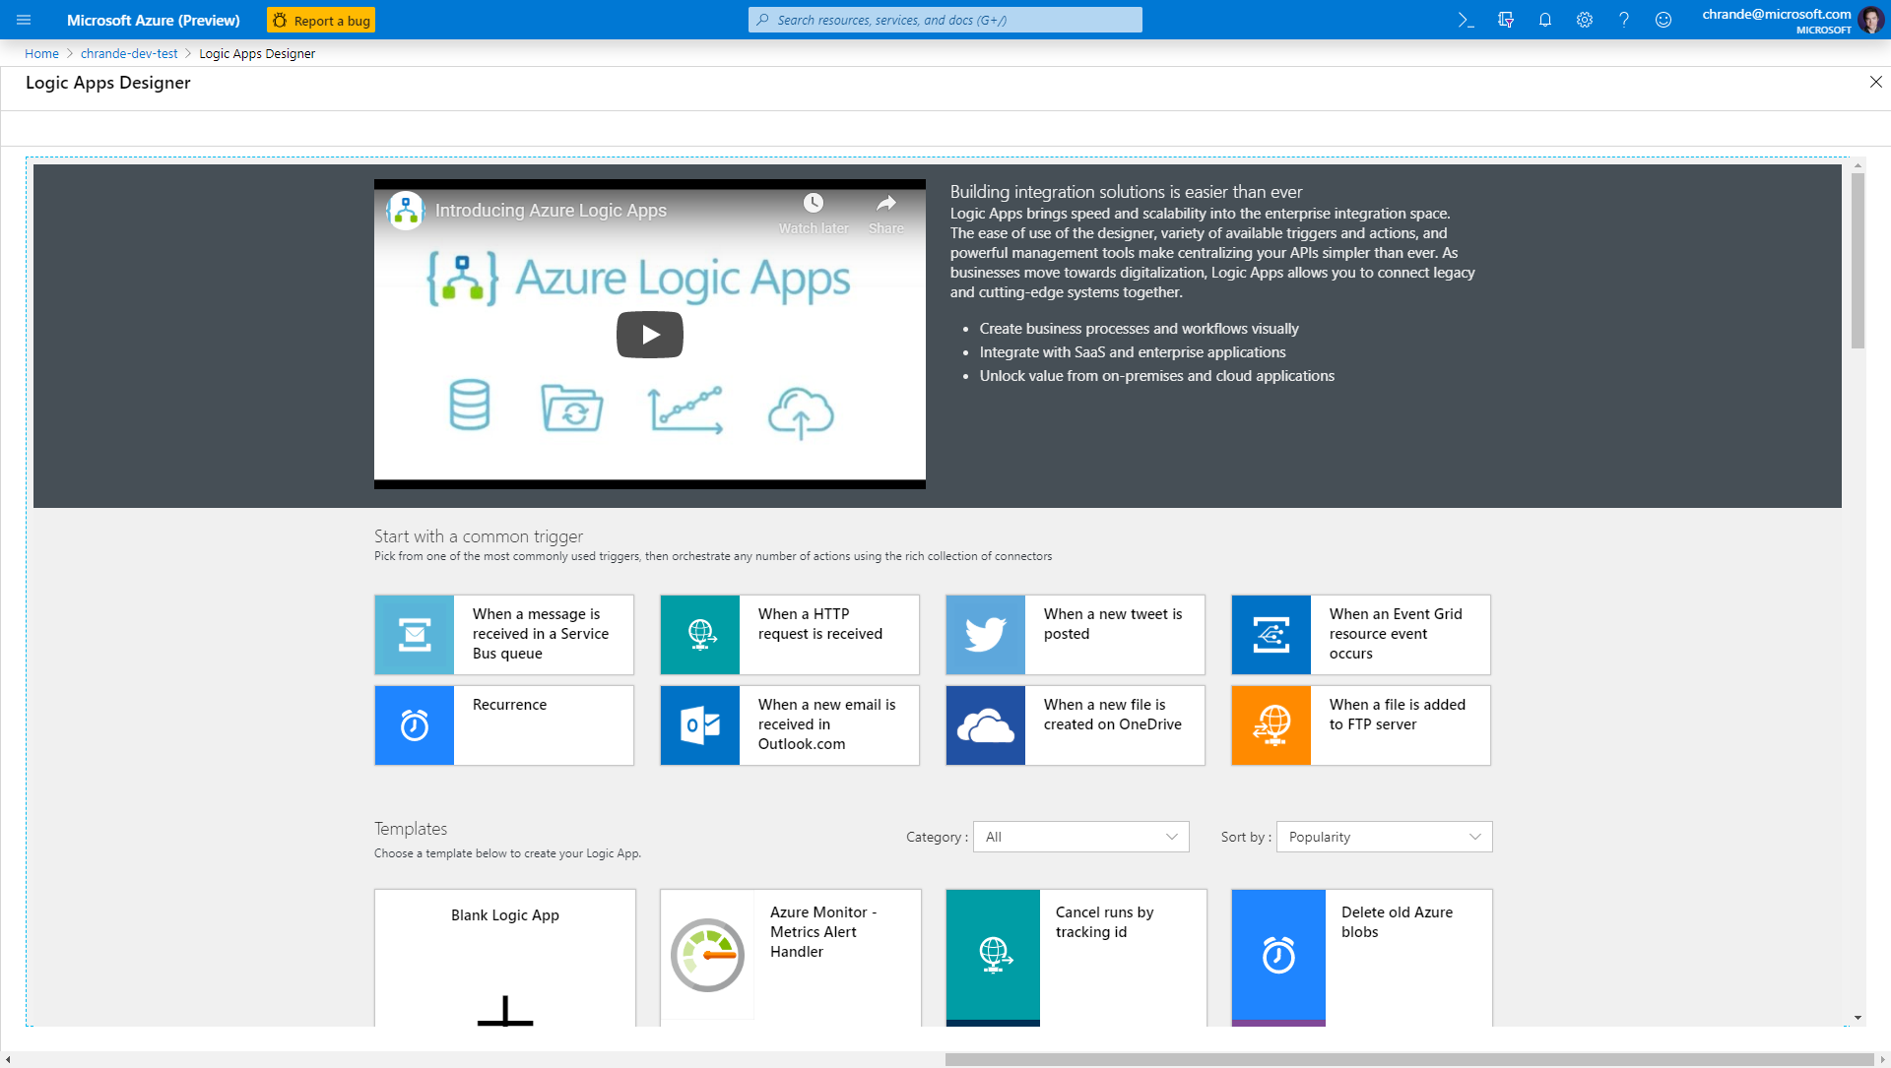The image size is (1891, 1068).
Task: Open the Directory and subscription filter
Action: click(1505, 20)
